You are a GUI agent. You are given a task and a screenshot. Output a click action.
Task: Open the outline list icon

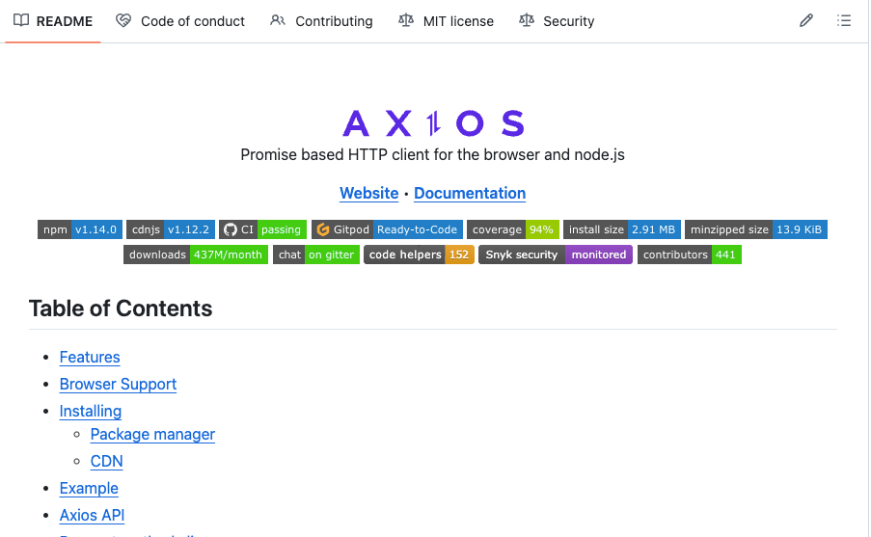(x=844, y=21)
